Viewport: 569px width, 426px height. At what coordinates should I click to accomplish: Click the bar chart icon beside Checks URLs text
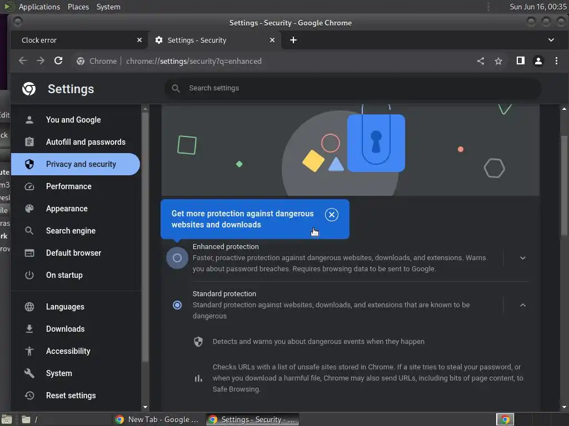coord(198,378)
